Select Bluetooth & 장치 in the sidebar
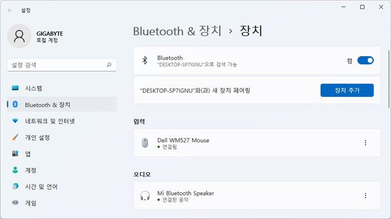 point(62,104)
